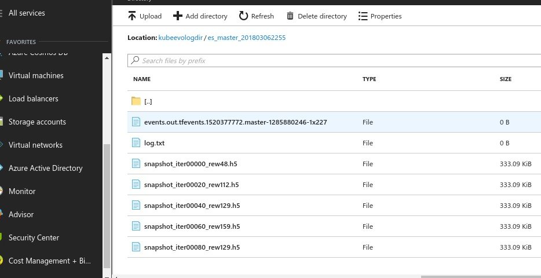The height and width of the screenshot is (278, 541).
Task: Go to Storage accounts
Action: pos(37,122)
